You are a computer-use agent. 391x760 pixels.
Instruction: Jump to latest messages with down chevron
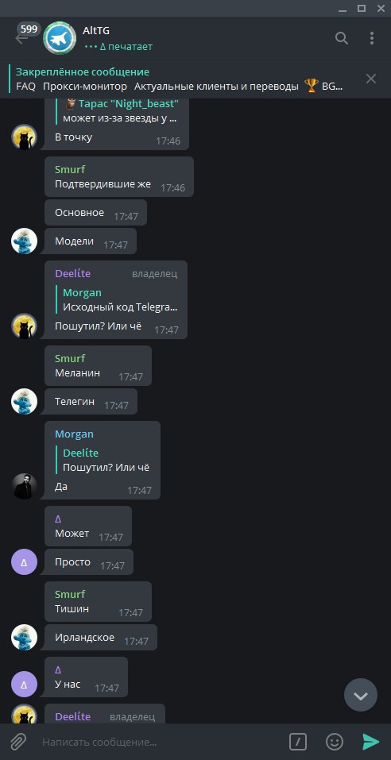pyautogui.click(x=361, y=696)
